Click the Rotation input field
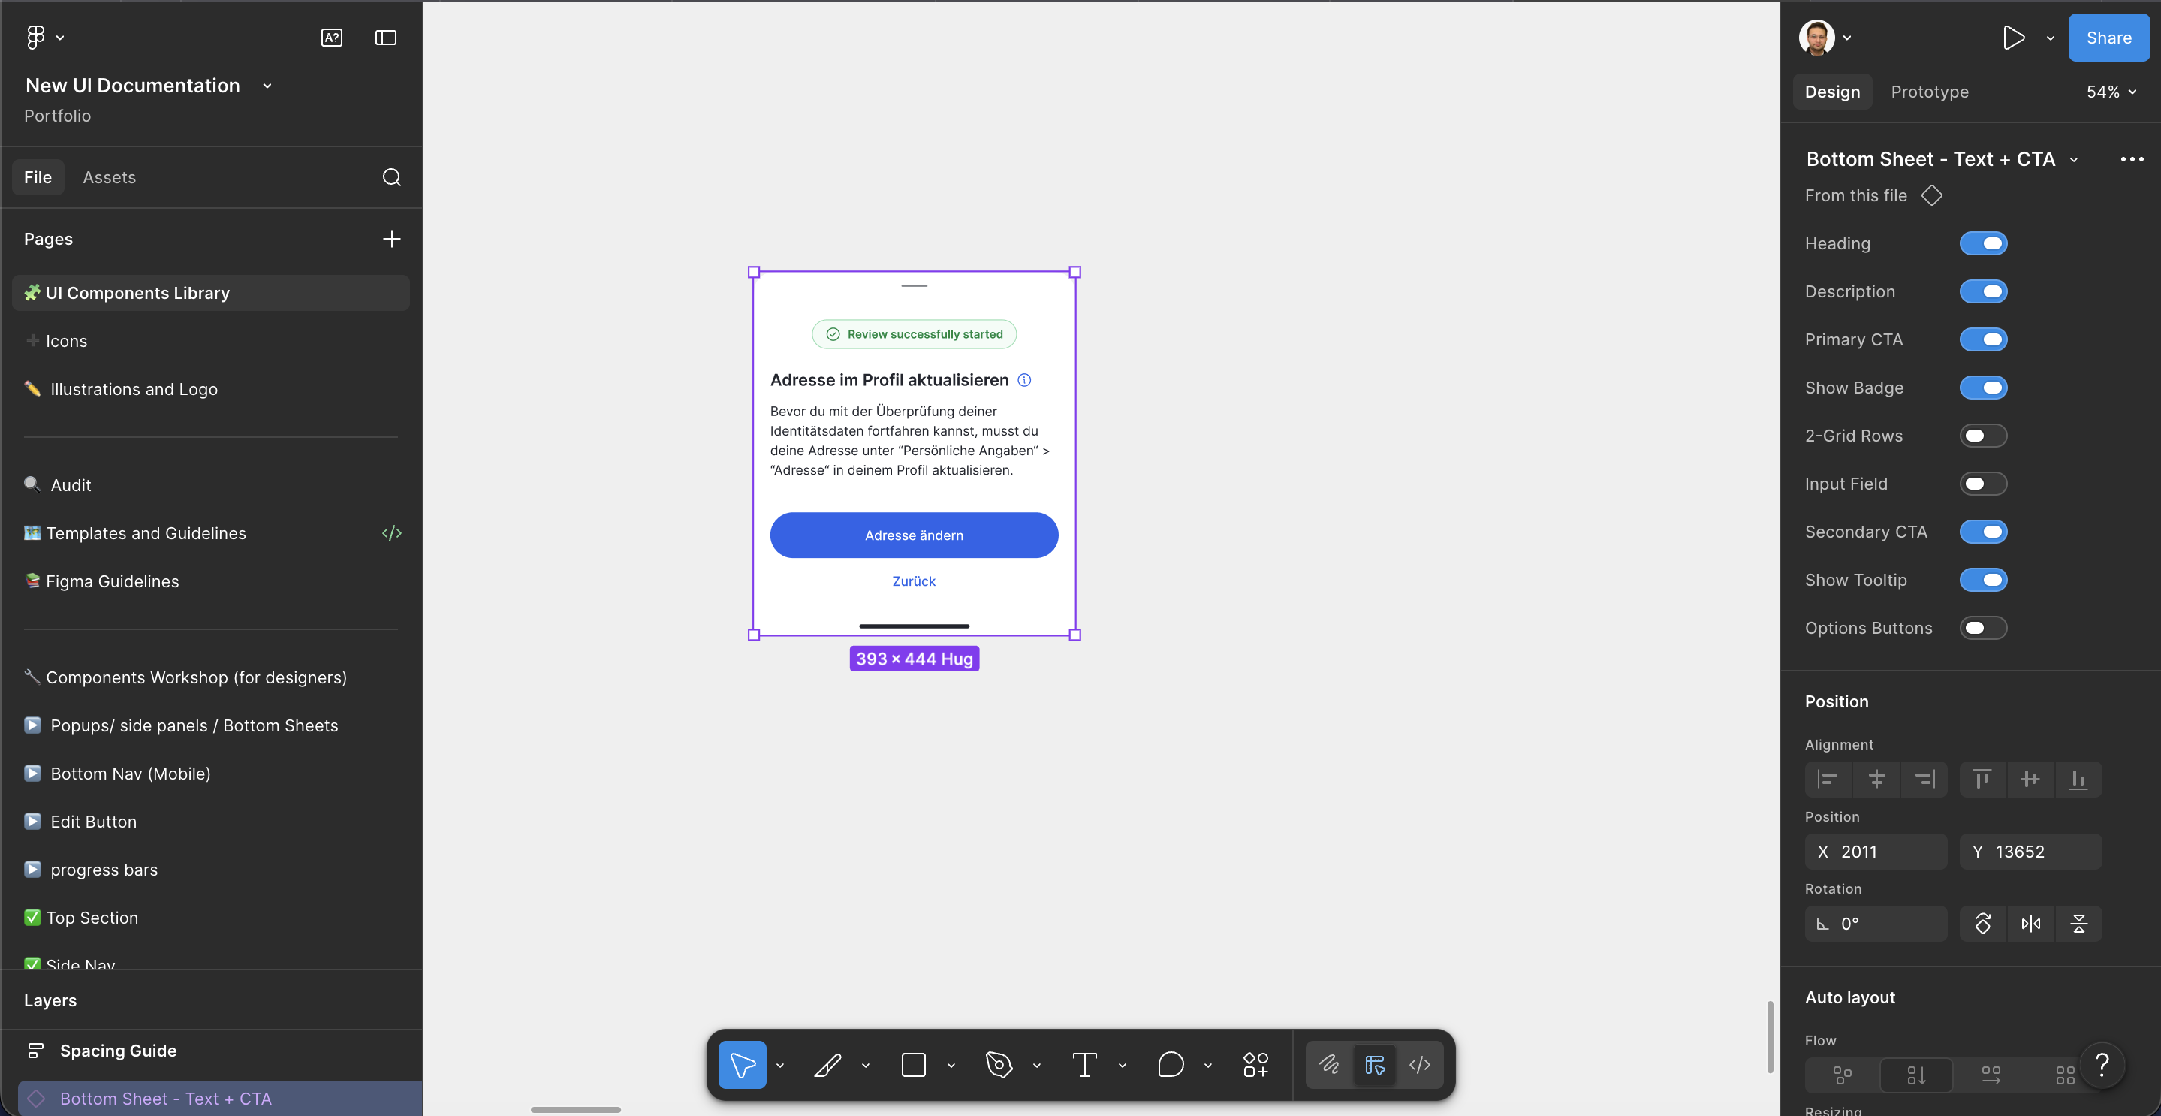2161x1116 pixels. point(1876,924)
